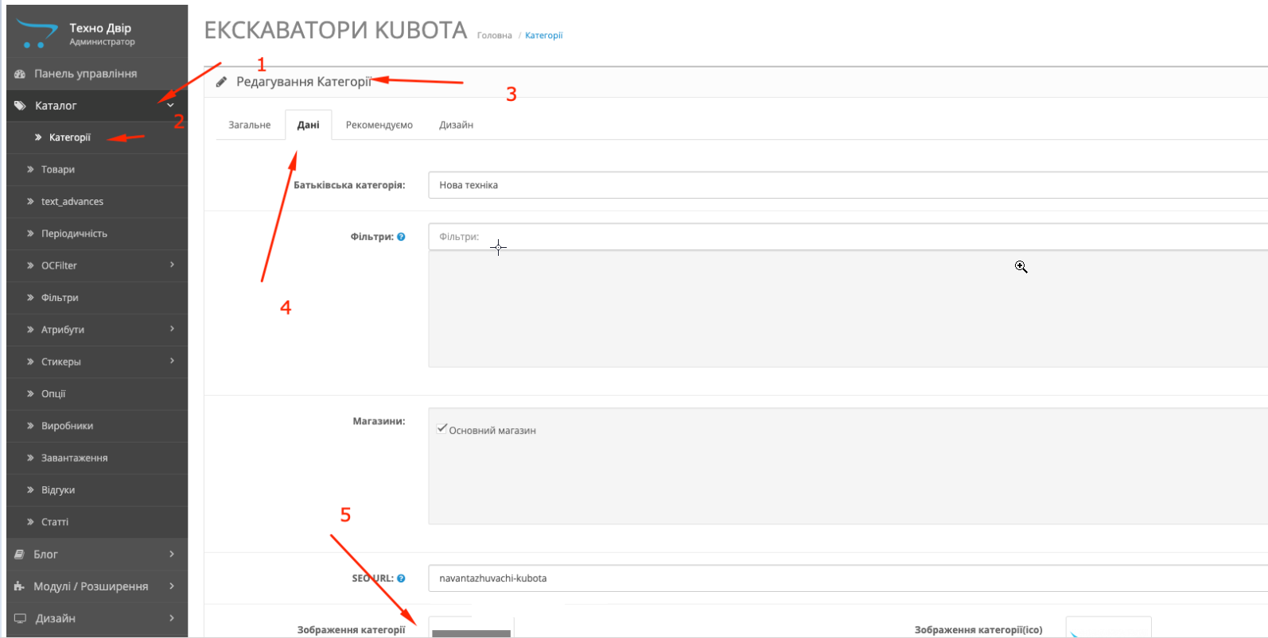The height and width of the screenshot is (638, 1268).
Task: Open Фільтри in sidebar menu
Action: coord(97,298)
